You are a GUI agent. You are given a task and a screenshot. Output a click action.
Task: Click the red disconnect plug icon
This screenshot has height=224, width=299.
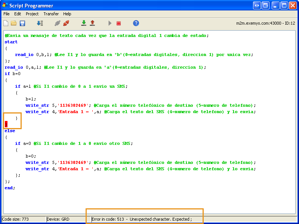pyautogui.click(x=66, y=23)
